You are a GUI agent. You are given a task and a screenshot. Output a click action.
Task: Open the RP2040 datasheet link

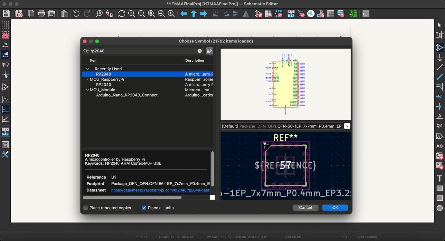click(161, 190)
